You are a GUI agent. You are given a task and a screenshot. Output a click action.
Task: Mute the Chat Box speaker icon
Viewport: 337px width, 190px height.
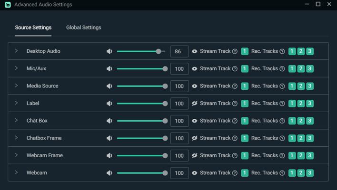pyautogui.click(x=109, y=121)
